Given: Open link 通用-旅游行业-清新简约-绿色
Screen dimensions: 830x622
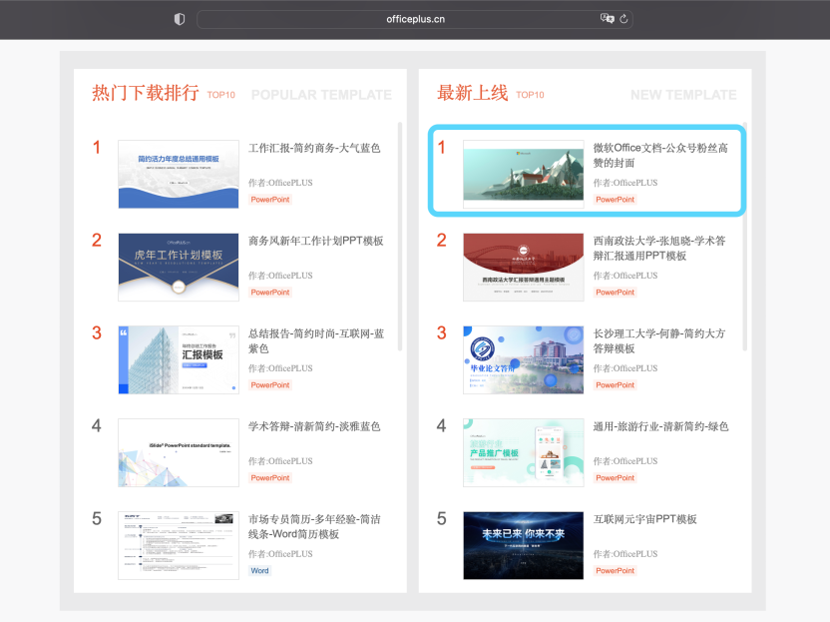Looking at the screenshot, I should (x=660, y=426).
